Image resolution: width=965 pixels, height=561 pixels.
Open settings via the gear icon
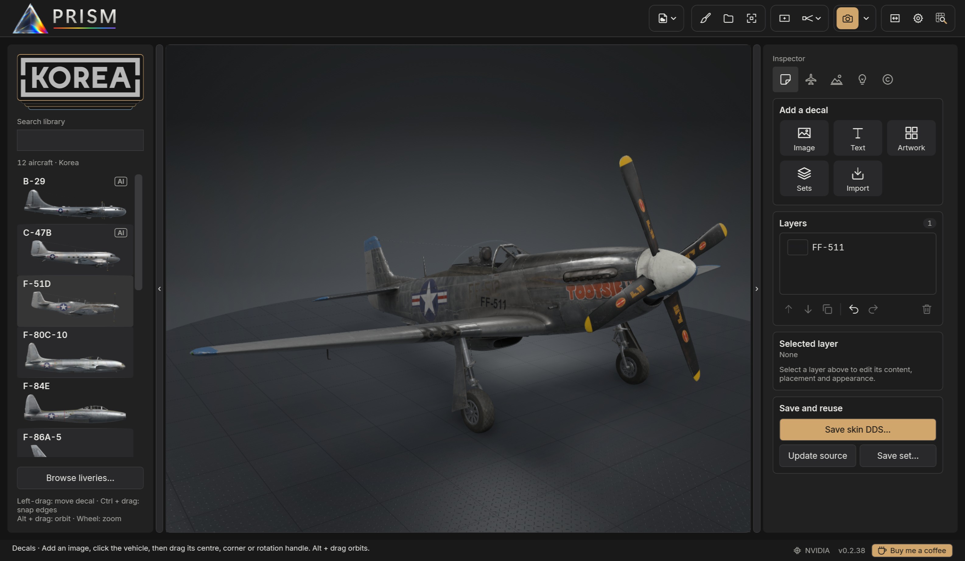pos(918,18)
